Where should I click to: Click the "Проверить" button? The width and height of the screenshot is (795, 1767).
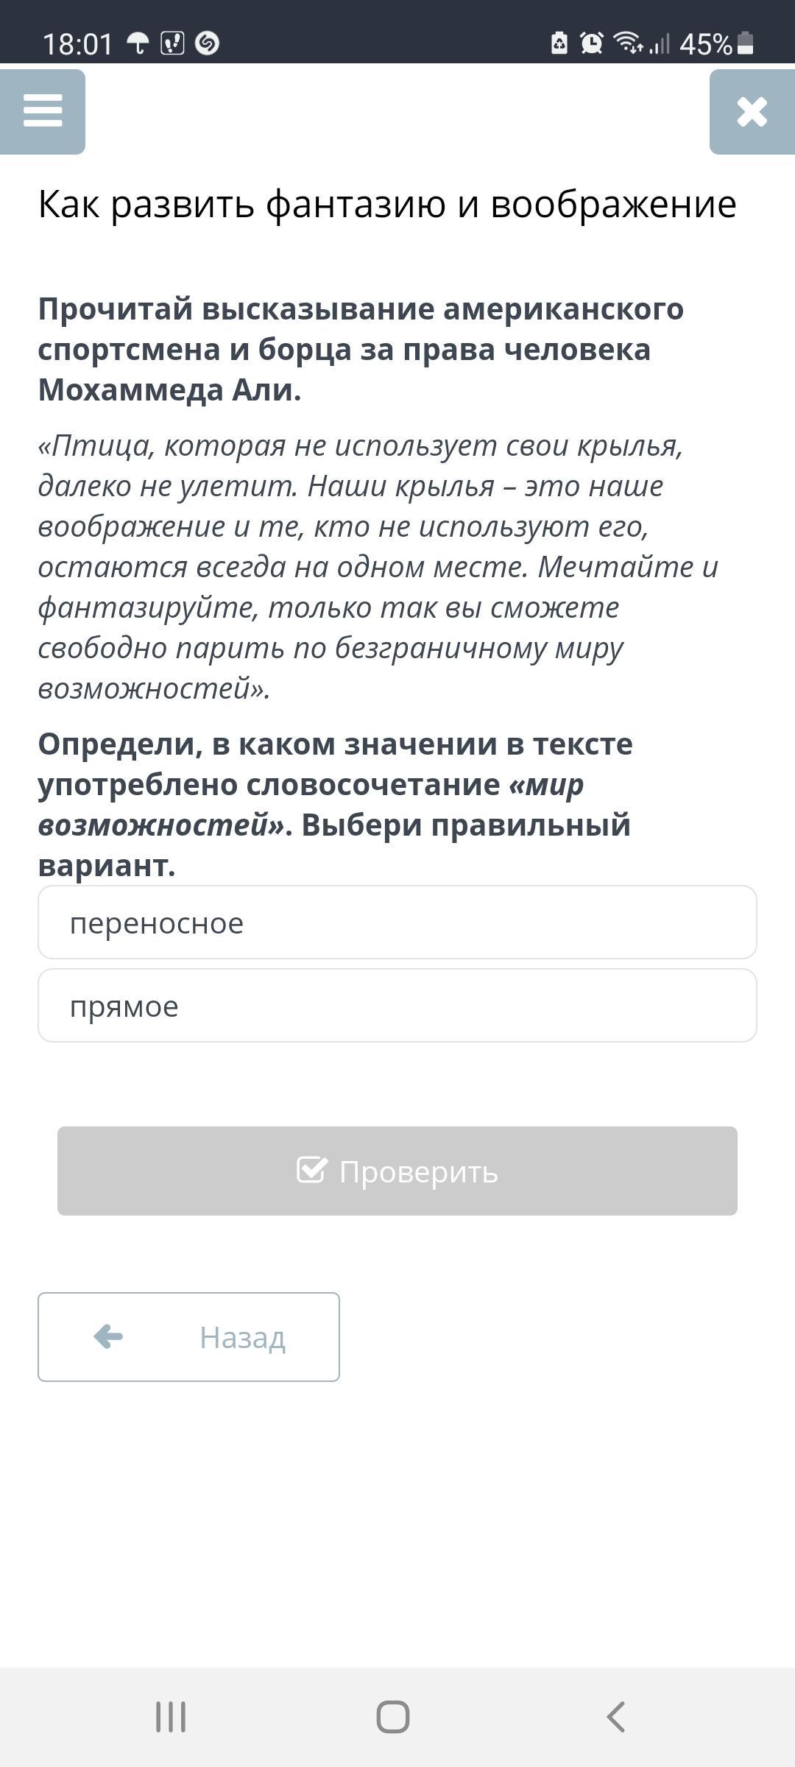point(397,1171)
